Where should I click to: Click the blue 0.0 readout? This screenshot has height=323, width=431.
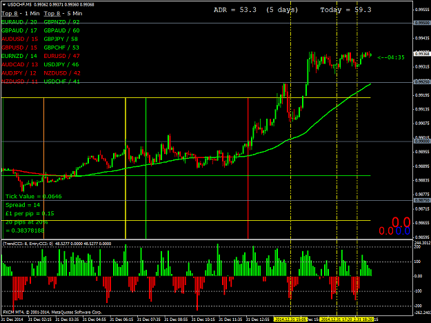(403, 231)
